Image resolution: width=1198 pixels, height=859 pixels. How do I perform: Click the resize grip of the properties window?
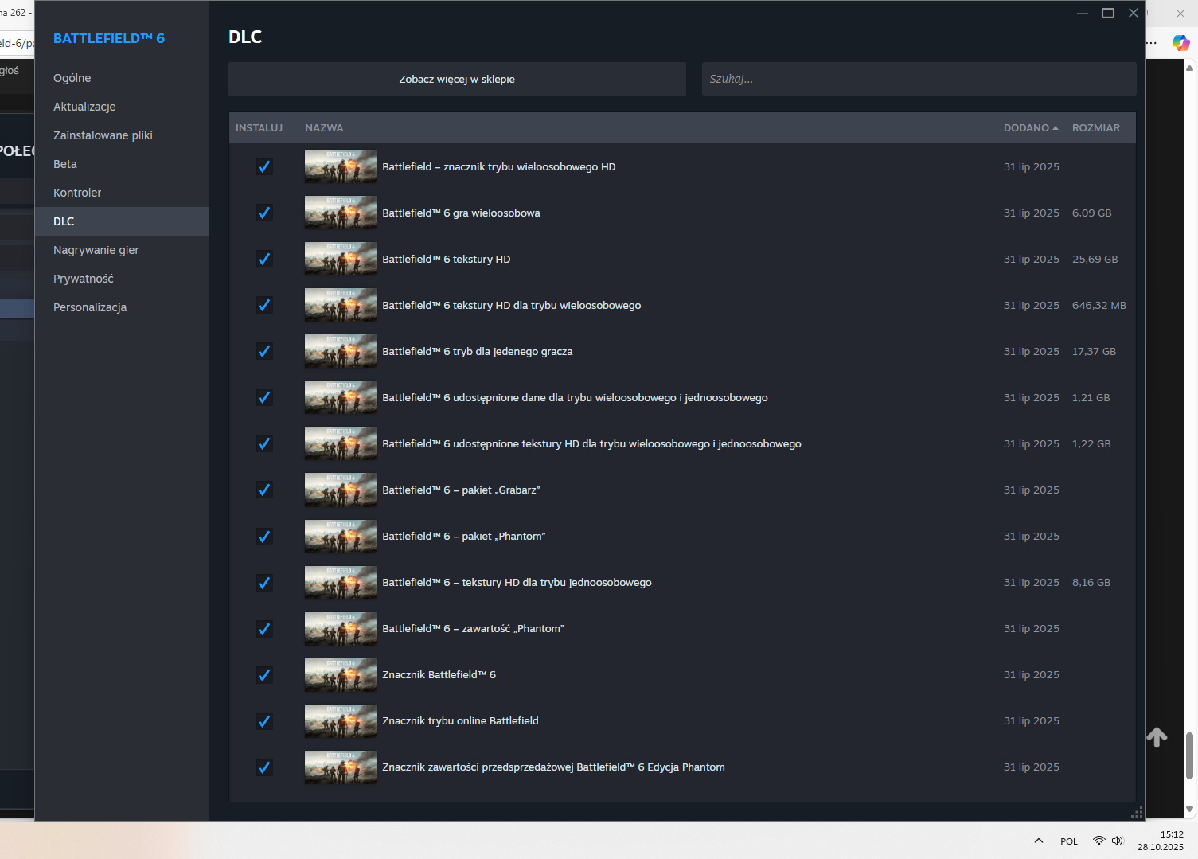1137,812
